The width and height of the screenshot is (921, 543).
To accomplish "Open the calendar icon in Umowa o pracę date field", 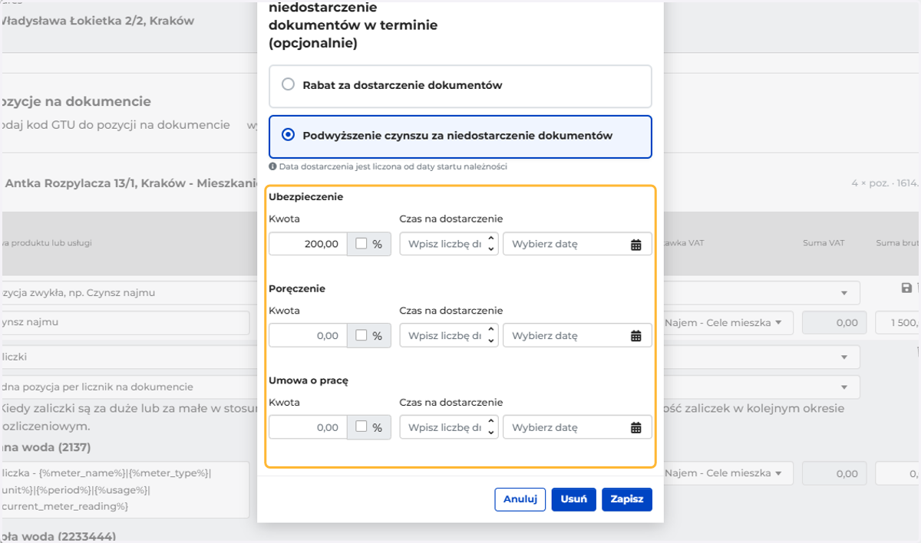I will click(x=635, y=428).
